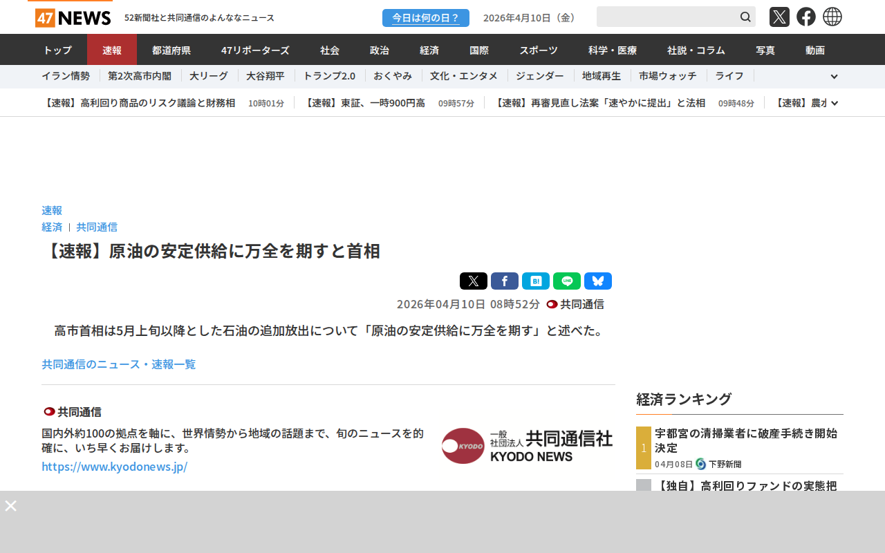Select the ジェンダー topic link
The image size is (885, 553).
tap(540, 76)
